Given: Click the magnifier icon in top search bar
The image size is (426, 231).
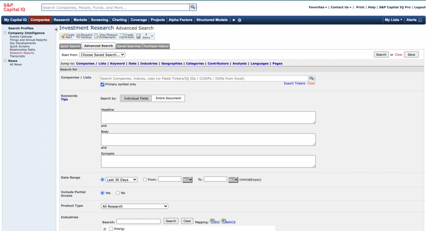Looking at the screenshot, I should point(193,7).
